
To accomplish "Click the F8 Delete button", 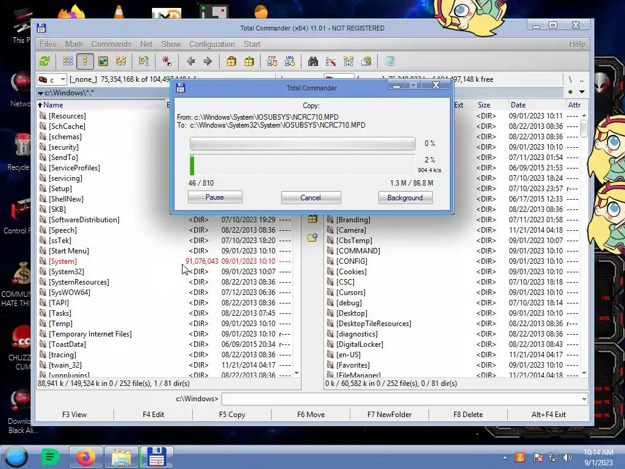I will click(x=468, y=415).
